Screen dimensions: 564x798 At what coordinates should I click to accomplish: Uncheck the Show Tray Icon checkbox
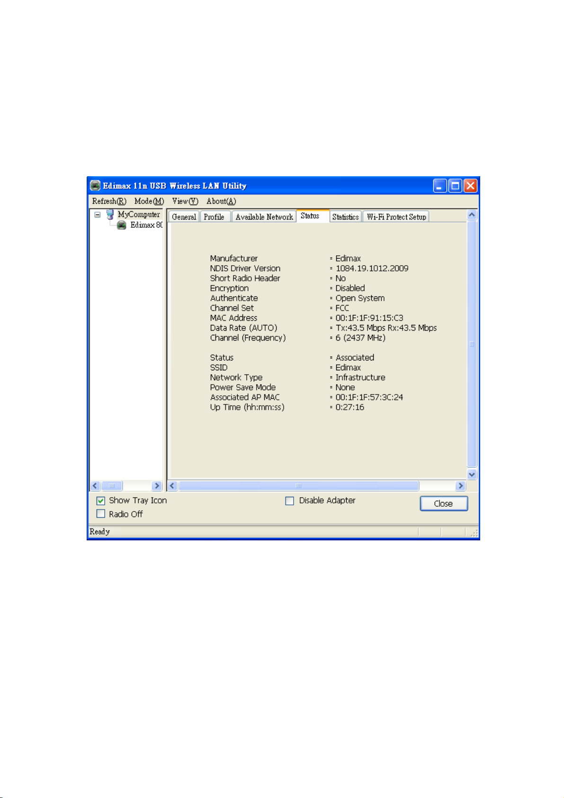(x=101, y=501)
